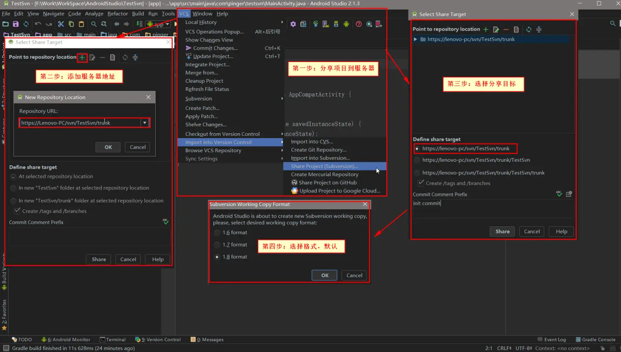Click the Paste clipboard icon
The width and height of the screenshot is (621, 352).
pyautogui.click(x=82, y=24)
